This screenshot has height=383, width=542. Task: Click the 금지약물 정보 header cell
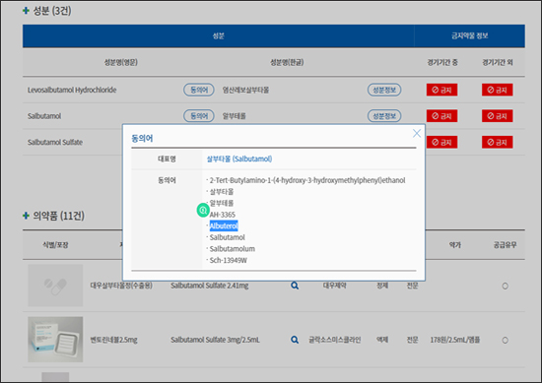(469, 35)
